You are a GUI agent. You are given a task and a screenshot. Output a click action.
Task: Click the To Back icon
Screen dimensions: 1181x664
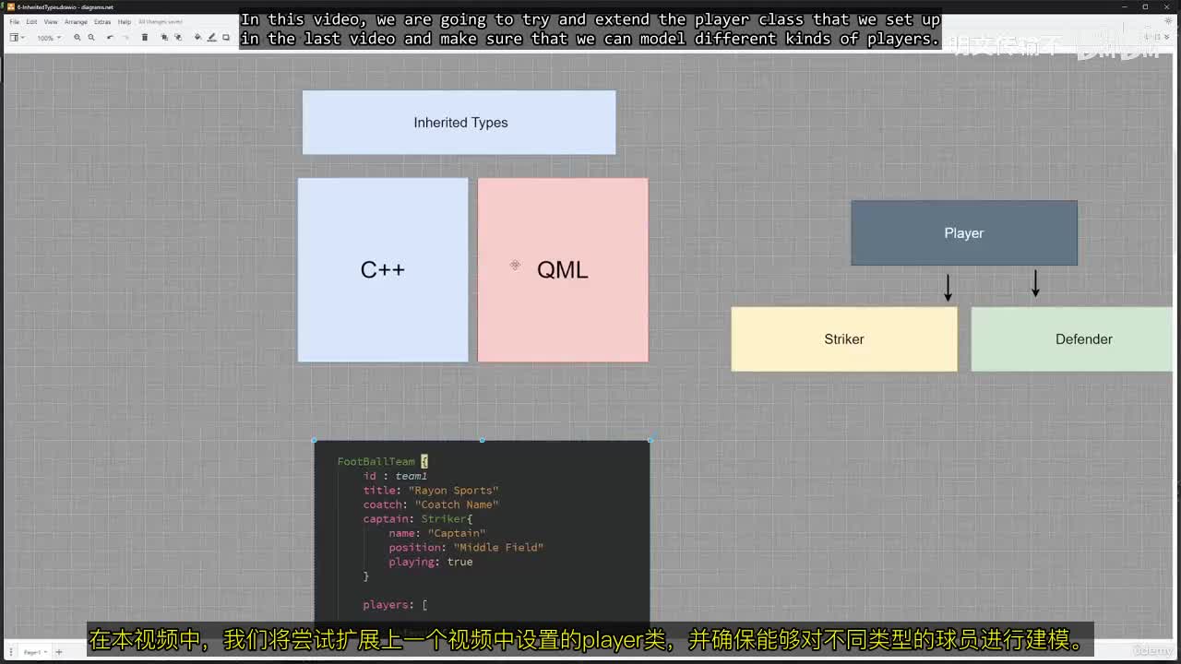178,38
